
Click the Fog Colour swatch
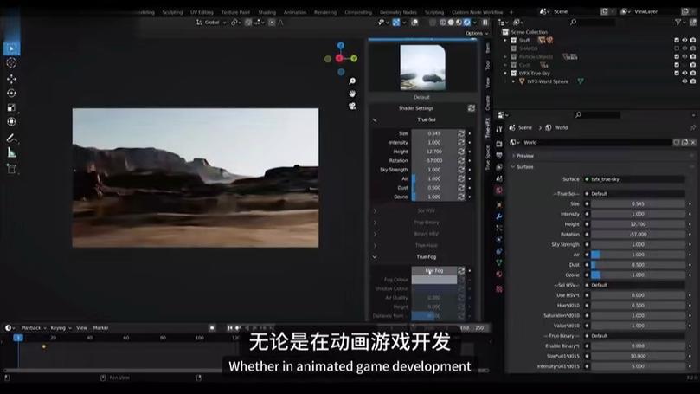tap(433, 280)
